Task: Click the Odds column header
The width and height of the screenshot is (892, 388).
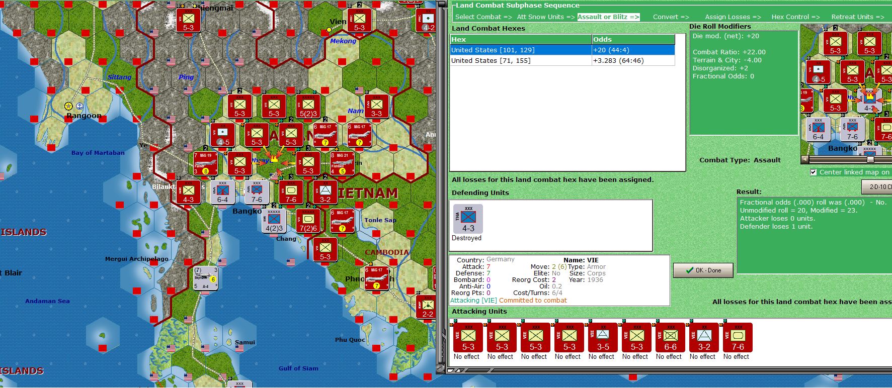Action: (x=633, y=39)
